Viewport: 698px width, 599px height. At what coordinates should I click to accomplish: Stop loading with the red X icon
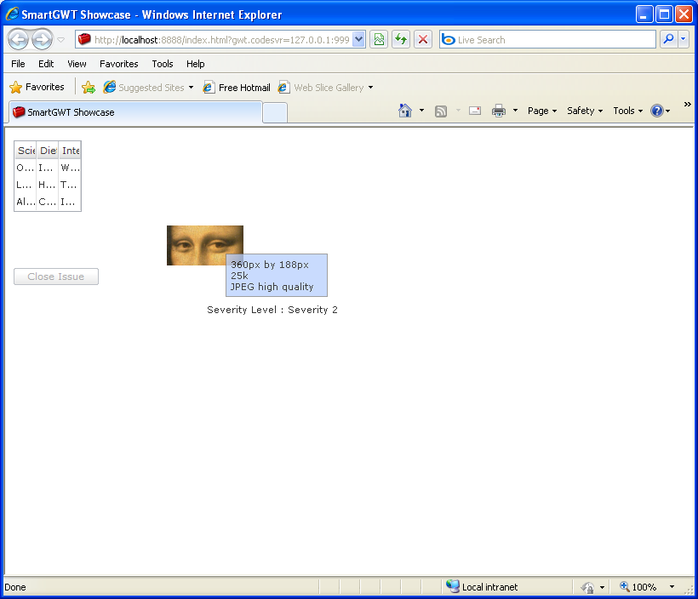[423, 40]
